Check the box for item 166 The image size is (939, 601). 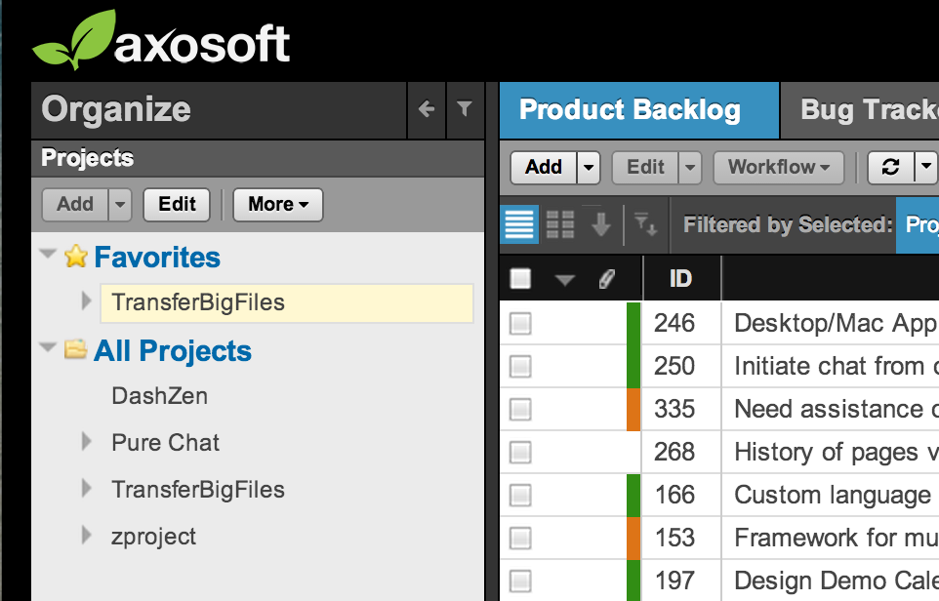click(520, 496)
